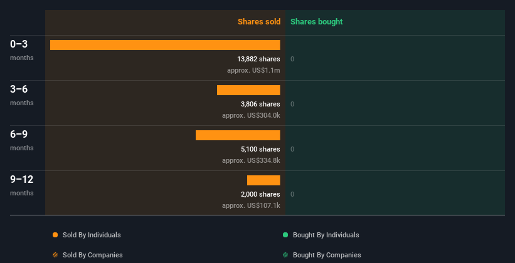Click the approx. US$107.1k label
Screen dimensions: 515x263
coord(251,205)
